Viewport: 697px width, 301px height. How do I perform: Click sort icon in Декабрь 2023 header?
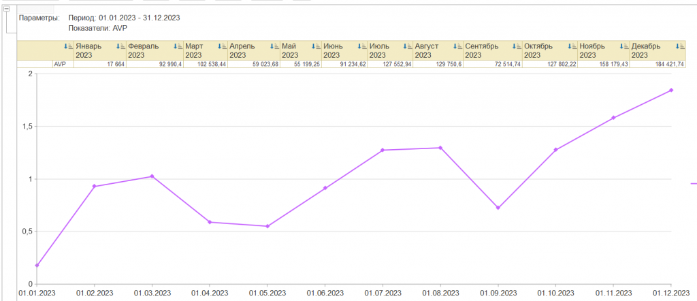[x=680, y=46]
